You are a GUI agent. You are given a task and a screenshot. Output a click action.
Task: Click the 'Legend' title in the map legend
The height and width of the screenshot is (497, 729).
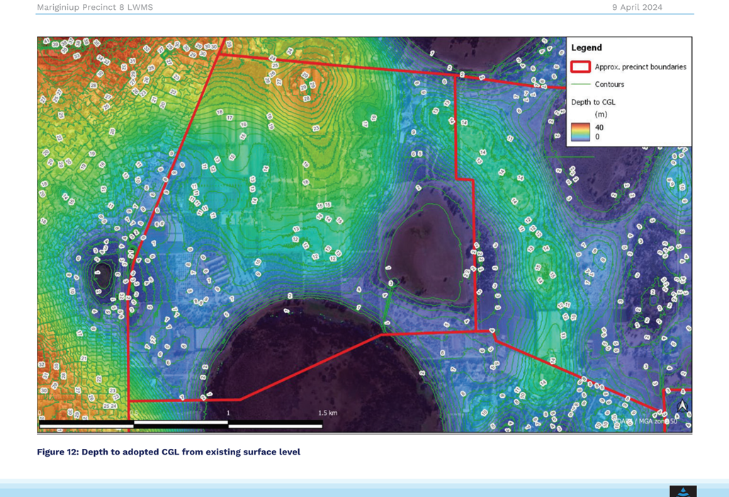587,47
